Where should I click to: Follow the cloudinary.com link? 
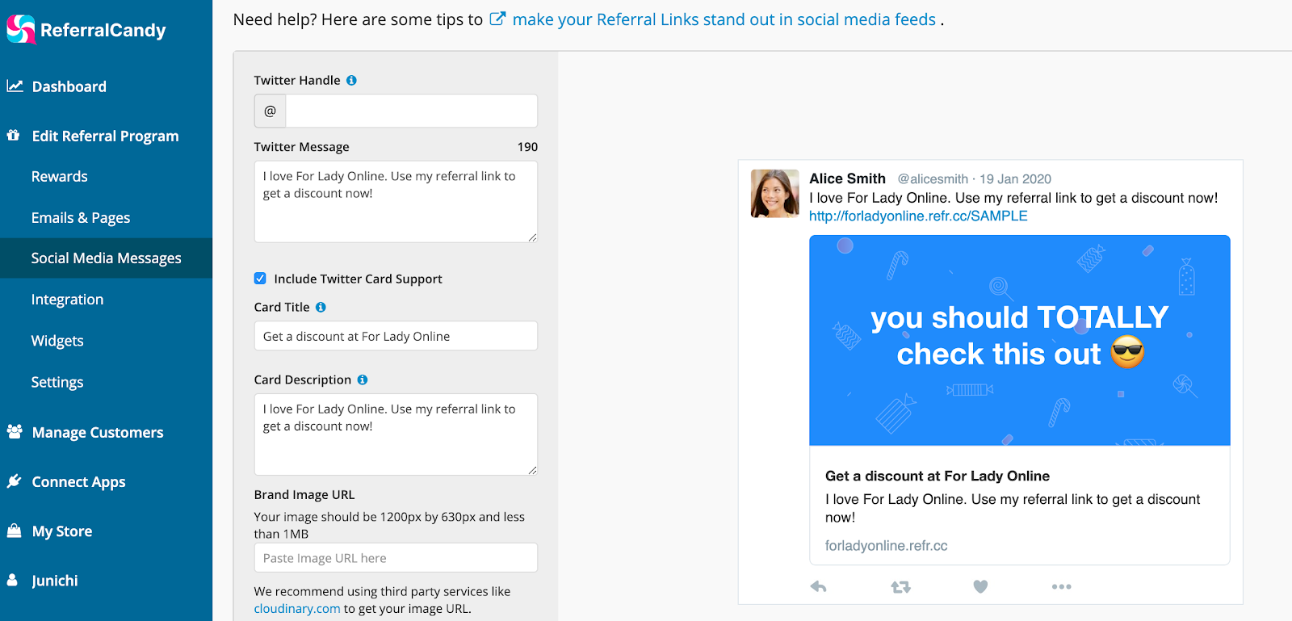[297, 609]
